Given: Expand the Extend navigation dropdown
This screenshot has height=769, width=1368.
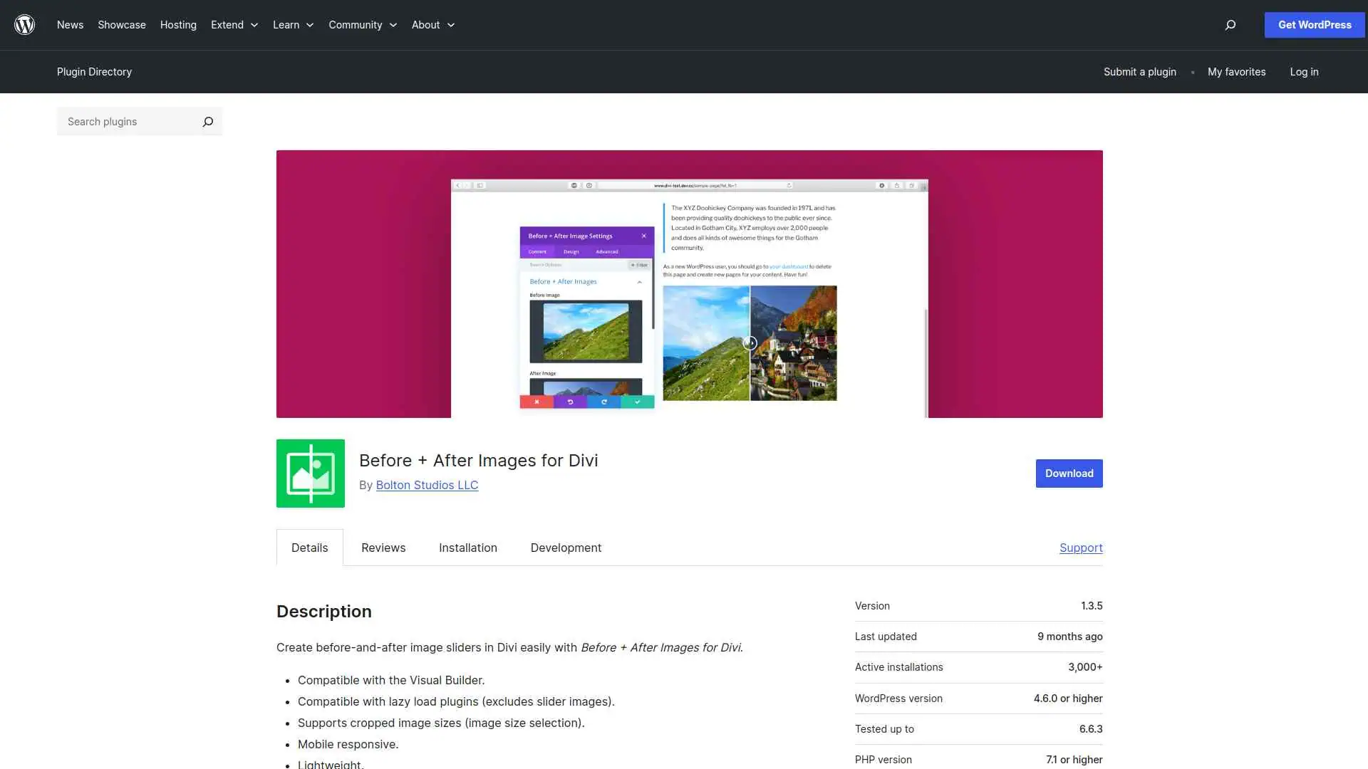Looking at the screenshot, I should click(x=234, y=25).
